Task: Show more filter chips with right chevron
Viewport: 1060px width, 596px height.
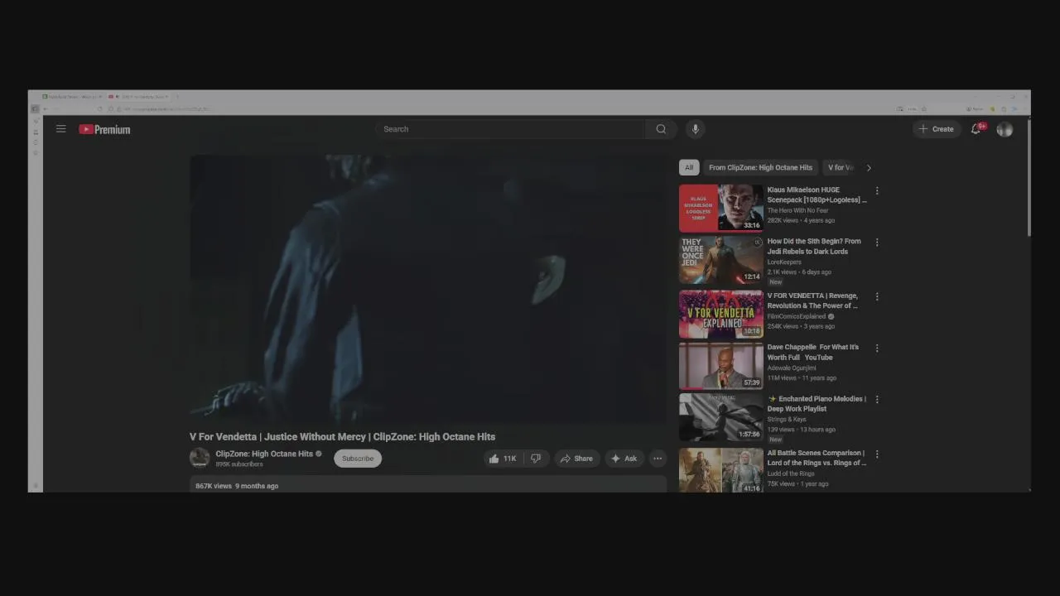Action: click(869, 167)
